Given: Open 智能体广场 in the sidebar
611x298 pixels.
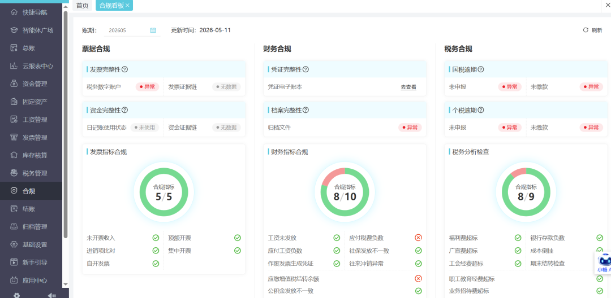Looking at the screenshot, I should point(31,30).
